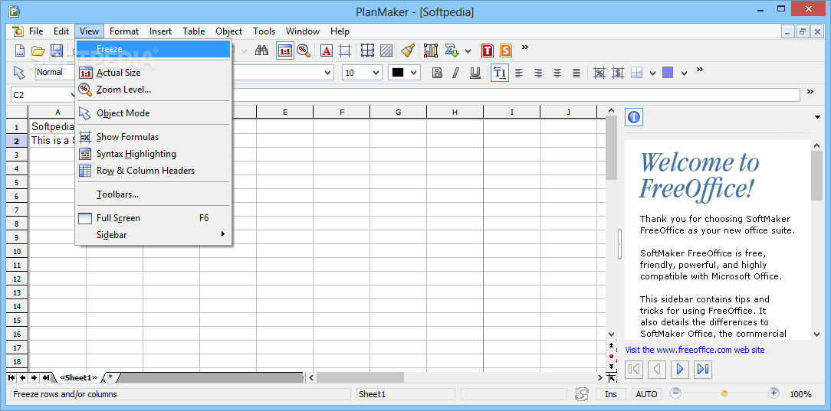The width and height of the screenshot is (831, 411).
Task: Toggle bold formatting
Action: click(x=437, y=73)
